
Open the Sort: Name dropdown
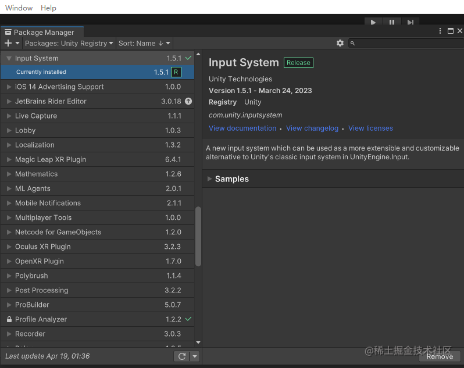click(144, 43)
